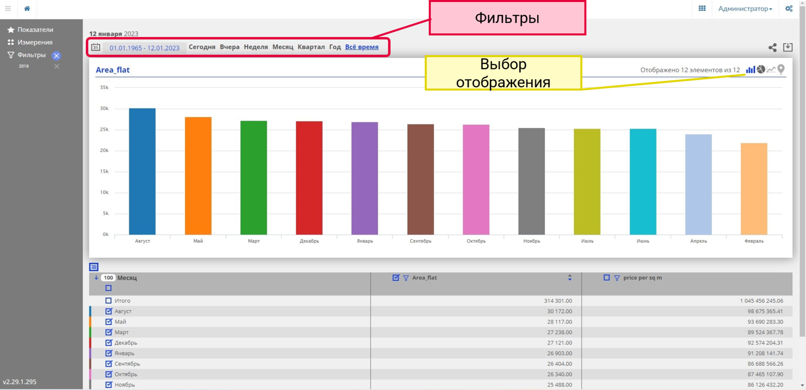Uncheck the Октябрь row checkbox

(108, 374)
